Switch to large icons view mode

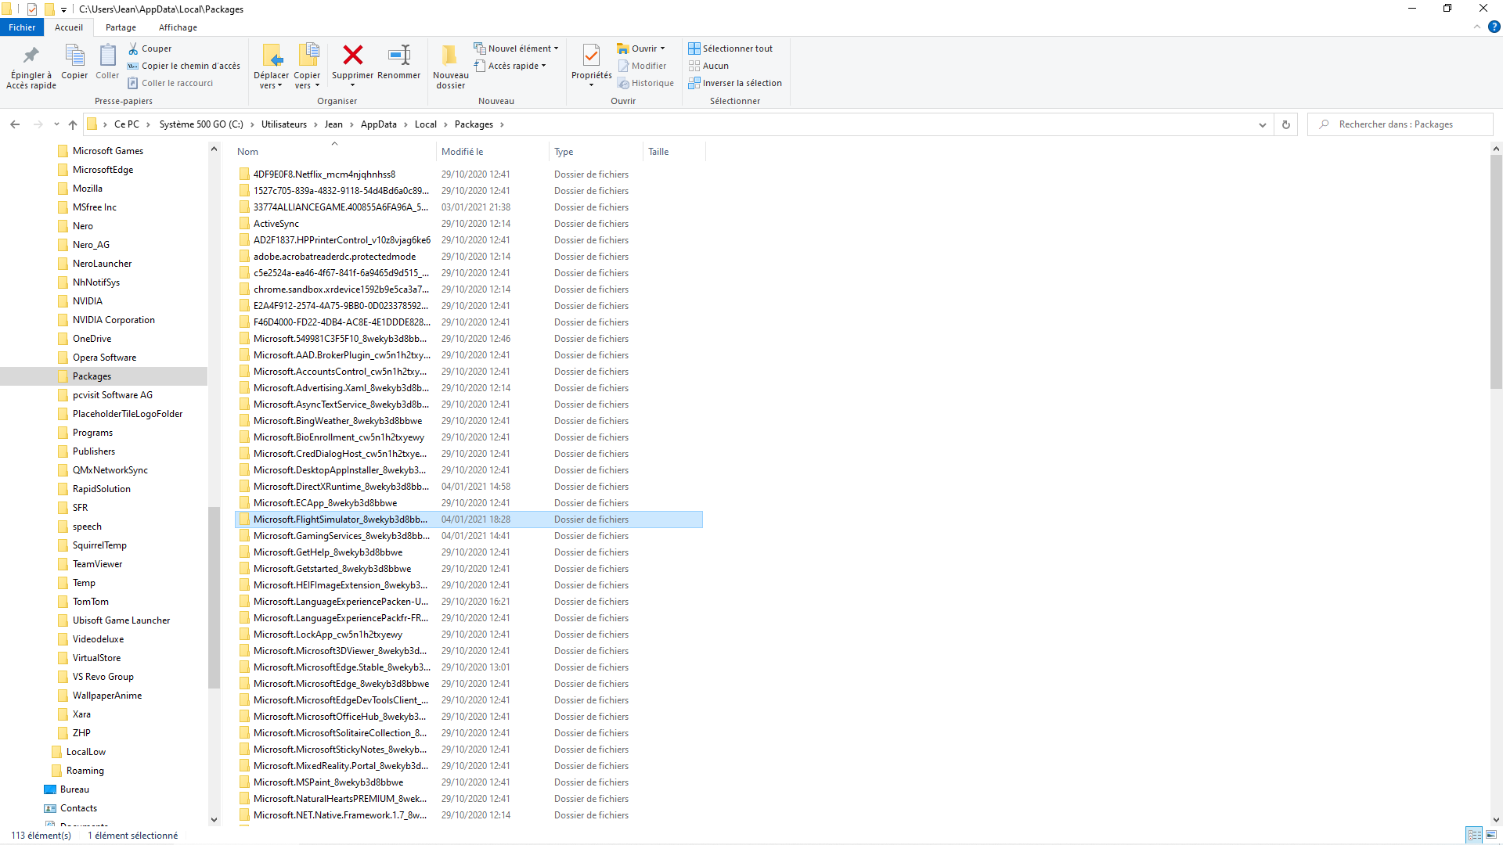click(x=1490, y=836)
